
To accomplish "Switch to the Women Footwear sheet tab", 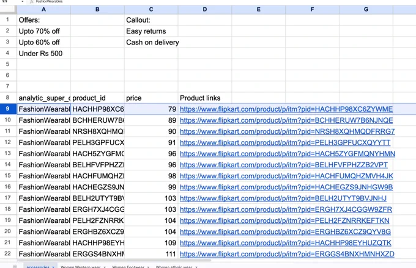I will [x=128, y=267].
